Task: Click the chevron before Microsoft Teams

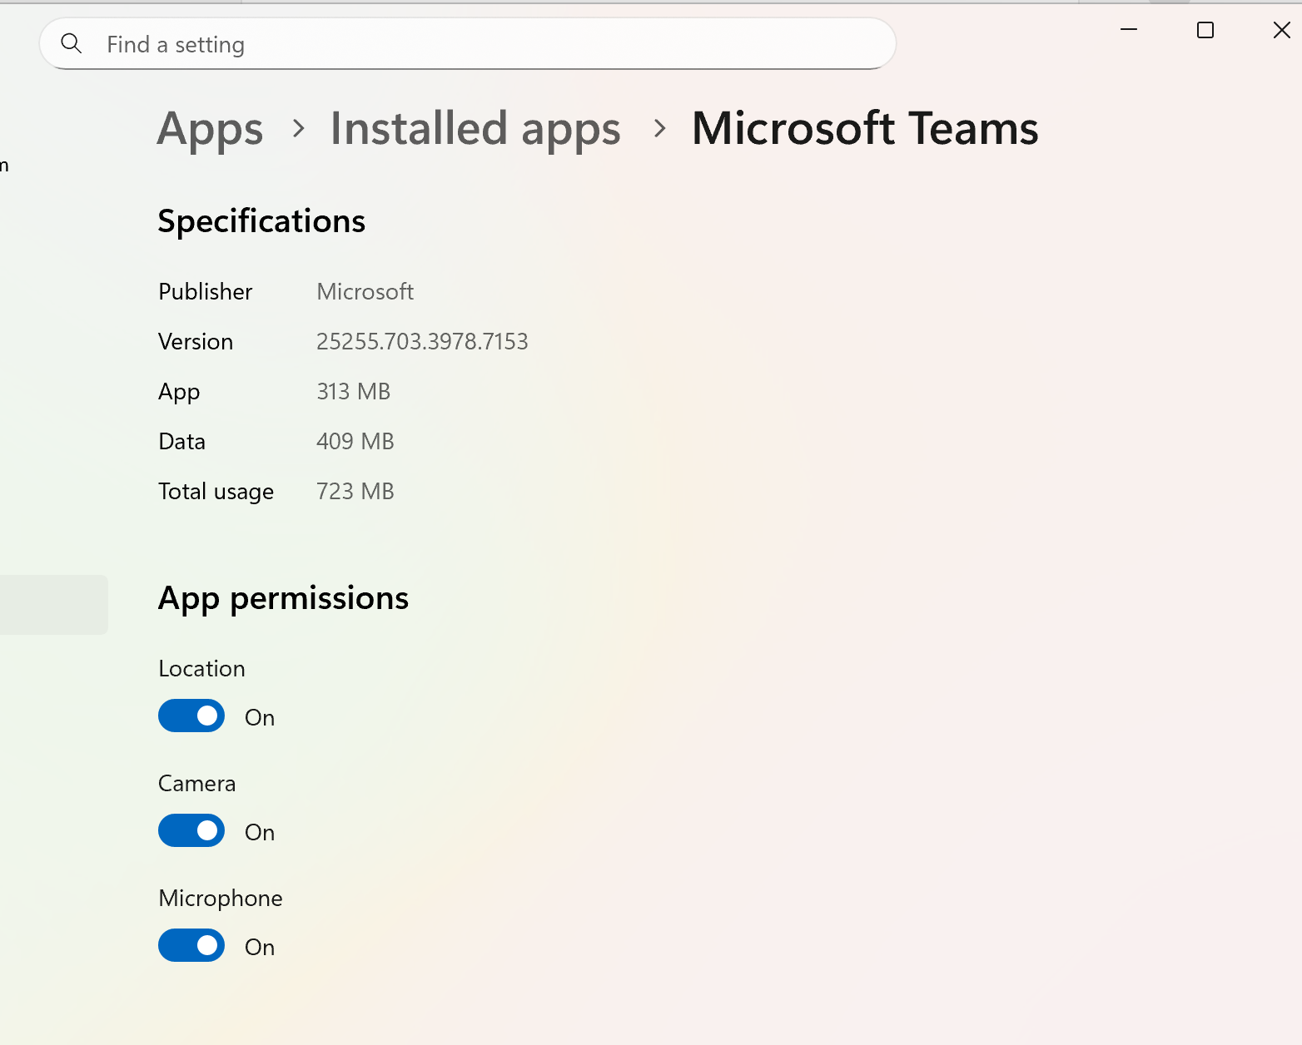Action: 659,129
